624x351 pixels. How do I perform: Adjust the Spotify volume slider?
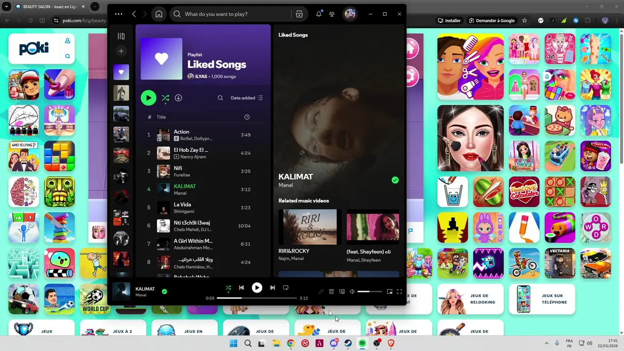tap(370, 292)
